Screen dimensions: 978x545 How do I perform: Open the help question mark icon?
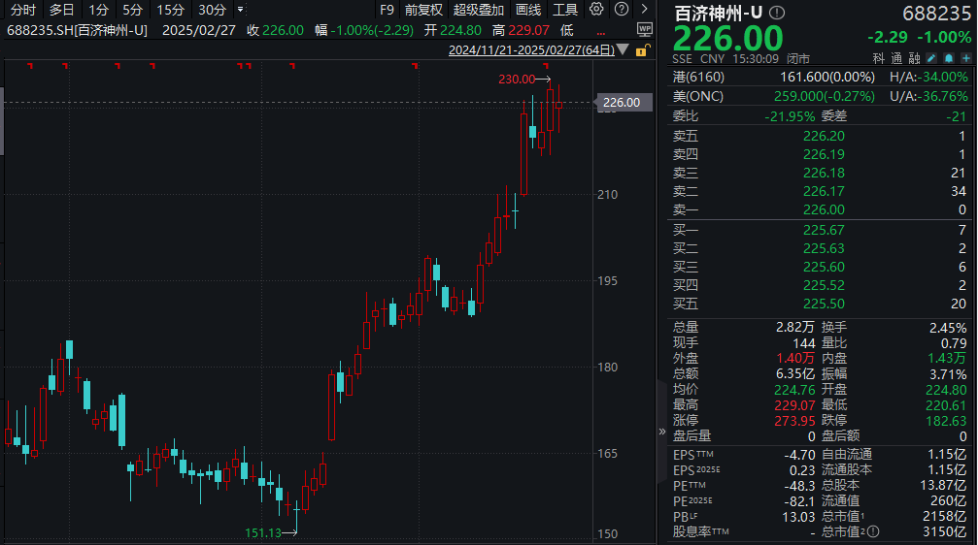(x=622, y=10)
